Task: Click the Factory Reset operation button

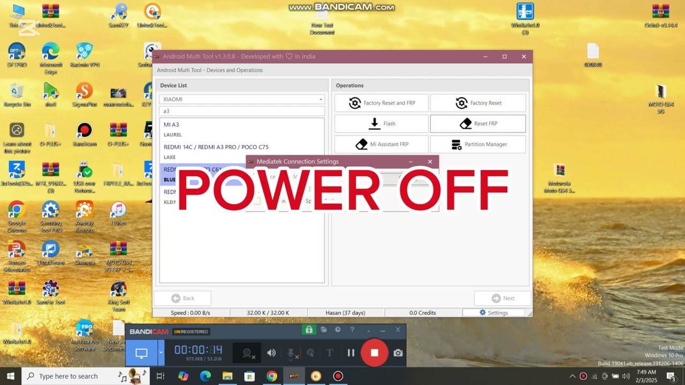Action: [x=478, y=103]
